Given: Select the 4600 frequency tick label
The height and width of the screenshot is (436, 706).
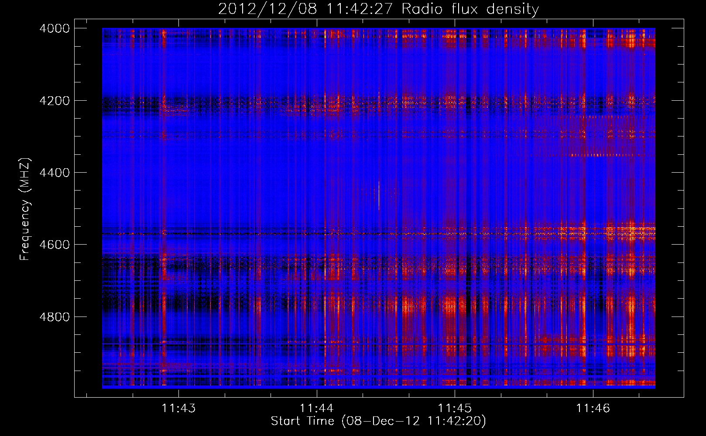Looking at the screenshot, I should click(55, 245).
